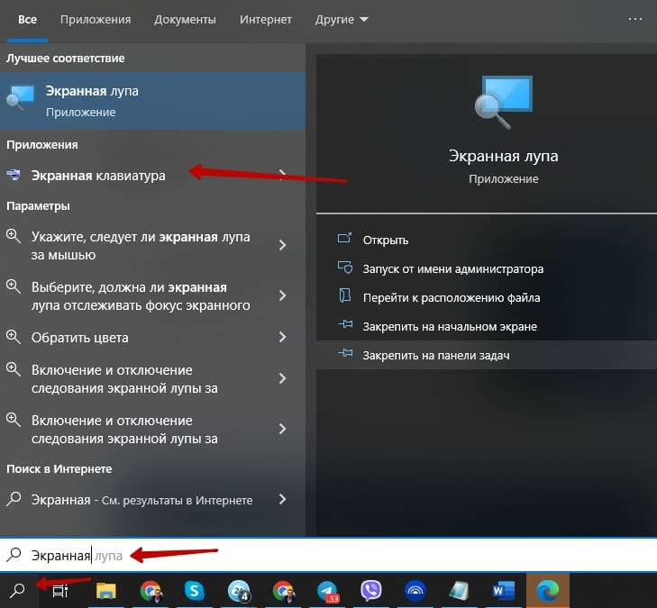657x608 pixels.
Task: Switch to the Приложения tab
Action: [x=96, y=19]
